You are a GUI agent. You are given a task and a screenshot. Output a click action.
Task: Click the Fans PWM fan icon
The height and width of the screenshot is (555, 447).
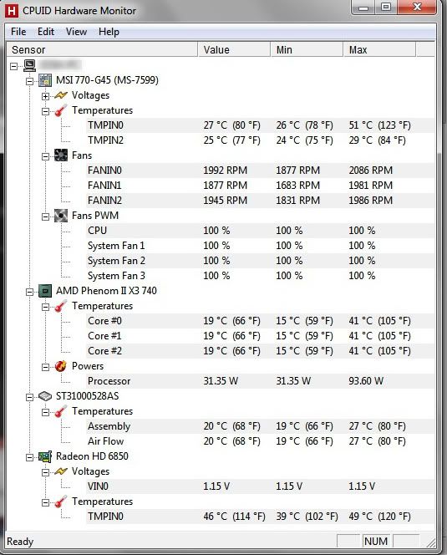click(61, 216)
